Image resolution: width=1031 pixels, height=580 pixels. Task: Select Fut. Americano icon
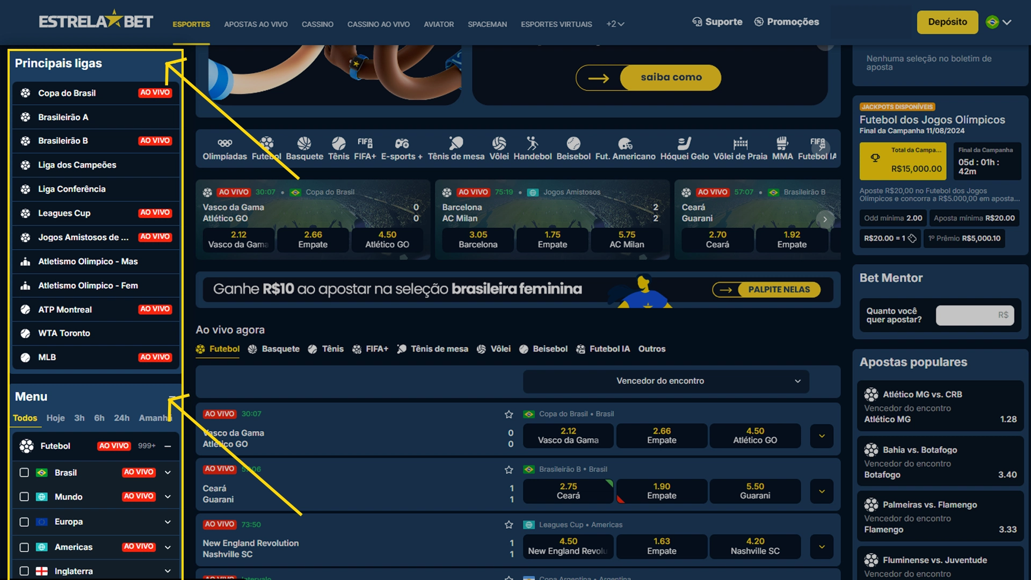coord(625,148)
